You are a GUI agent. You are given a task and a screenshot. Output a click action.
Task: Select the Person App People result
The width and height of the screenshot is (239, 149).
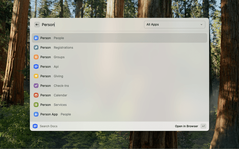pos(119,114)
